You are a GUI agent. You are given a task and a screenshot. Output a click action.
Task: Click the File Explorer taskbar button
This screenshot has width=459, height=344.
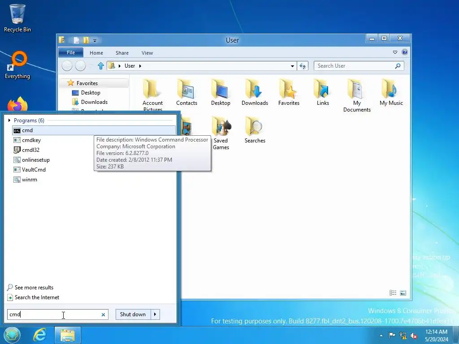[68, 335]
